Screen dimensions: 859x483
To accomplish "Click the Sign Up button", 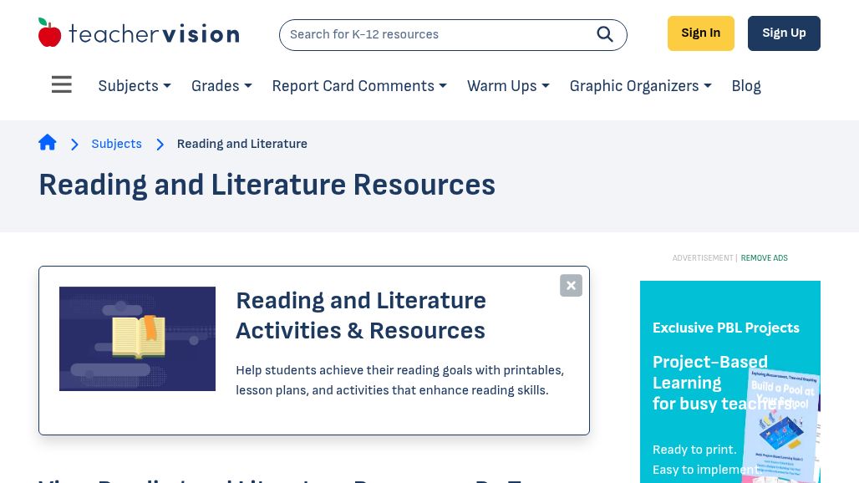I will [783, 33].
